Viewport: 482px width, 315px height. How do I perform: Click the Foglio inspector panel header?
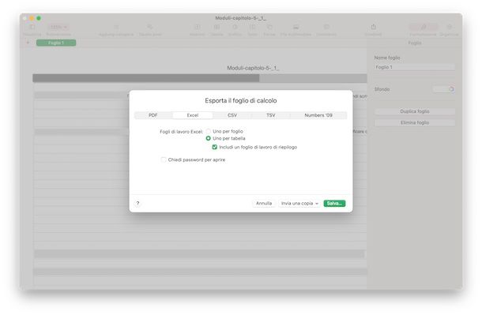coord(415,43)
